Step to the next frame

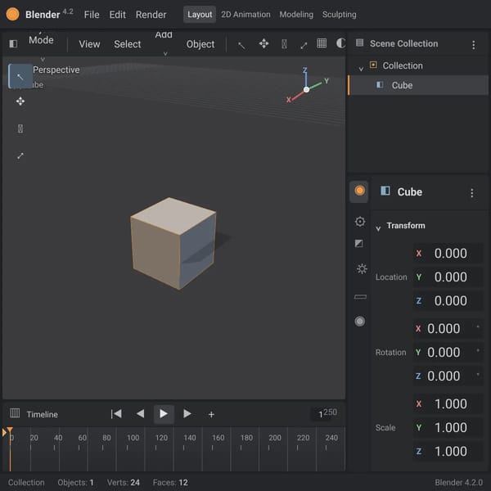[x=187, y=414]
